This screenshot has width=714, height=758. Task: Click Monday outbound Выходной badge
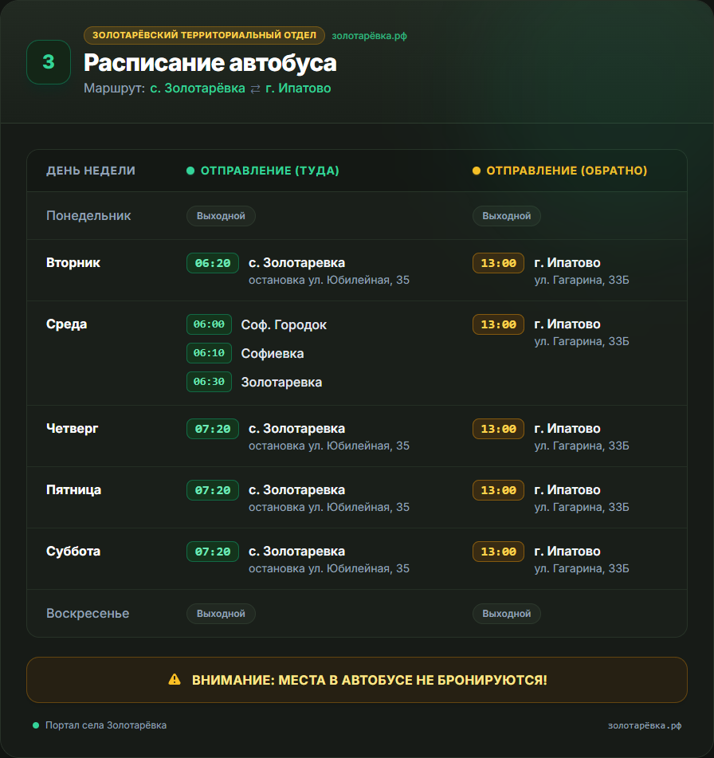click(221, 216)
